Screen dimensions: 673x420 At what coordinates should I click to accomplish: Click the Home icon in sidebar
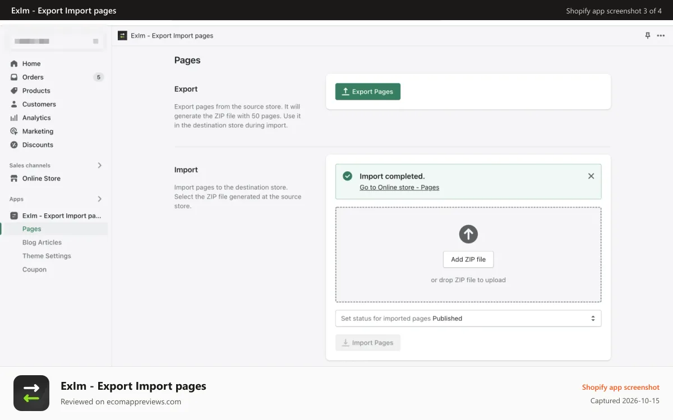(x=14, y=64)
